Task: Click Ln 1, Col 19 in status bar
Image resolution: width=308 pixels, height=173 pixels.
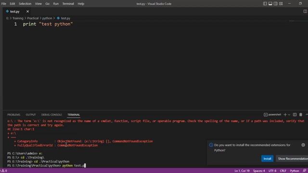Action: point(242,171)
